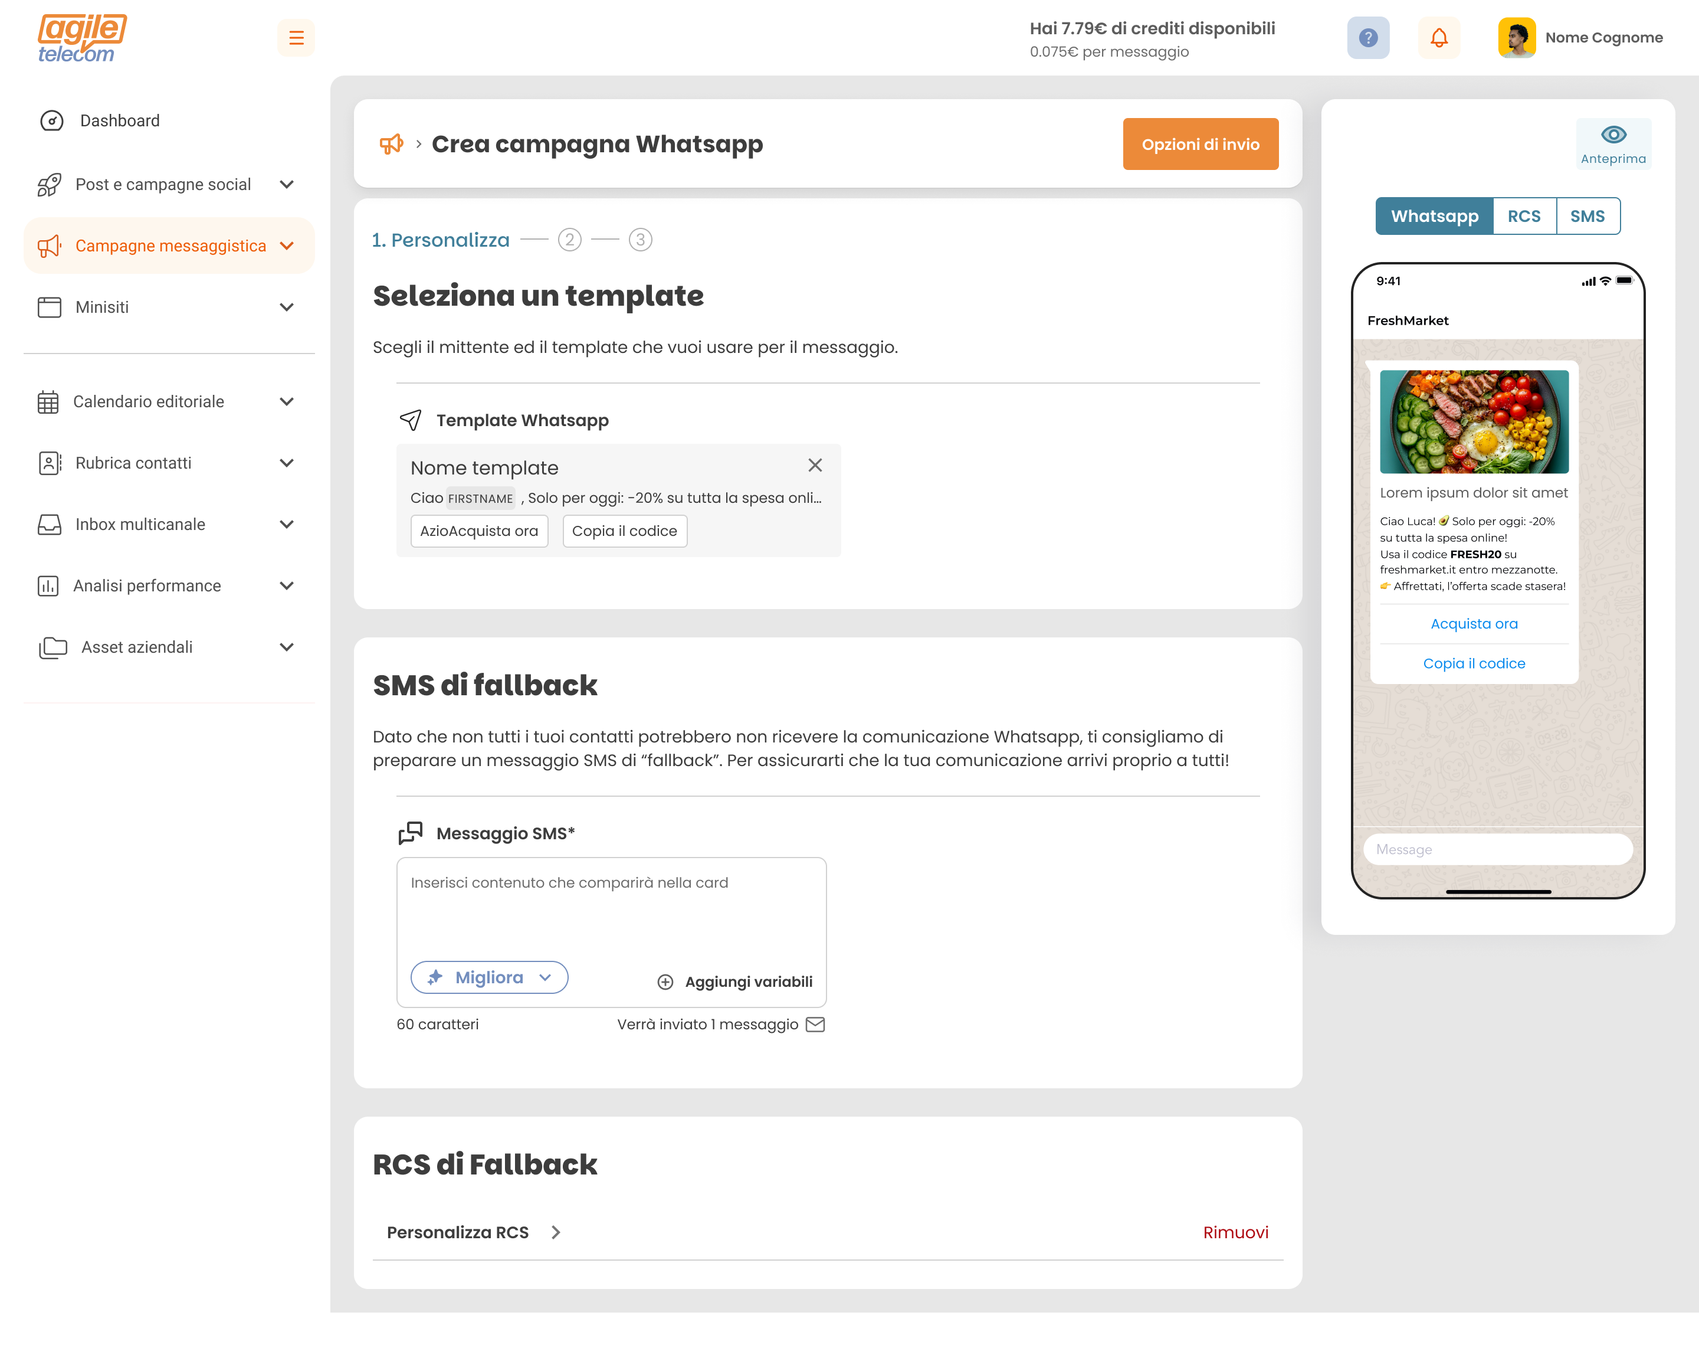
Task: Open the Migliora dropdown
Action: coord(490,977)
